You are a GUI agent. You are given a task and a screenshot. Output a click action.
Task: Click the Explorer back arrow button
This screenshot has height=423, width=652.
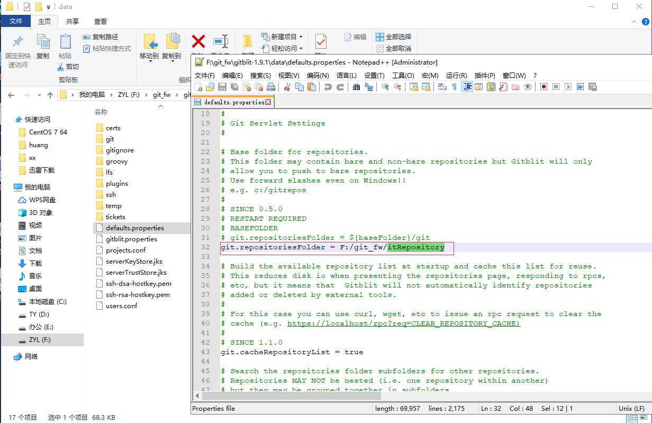click(x=11, y=95)
